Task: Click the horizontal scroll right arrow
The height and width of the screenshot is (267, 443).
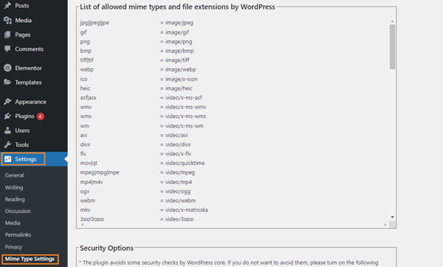Action: click(386, 224)
